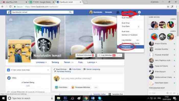Image resolution: width=179 pixels, height=101 pixels.
Task: Click the search magnifier icon
Action: click(70, 12)
